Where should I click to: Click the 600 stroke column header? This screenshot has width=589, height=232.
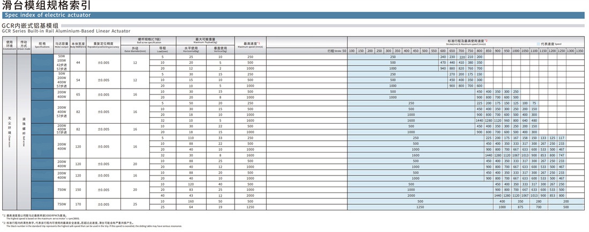click(x=443, y=51)
